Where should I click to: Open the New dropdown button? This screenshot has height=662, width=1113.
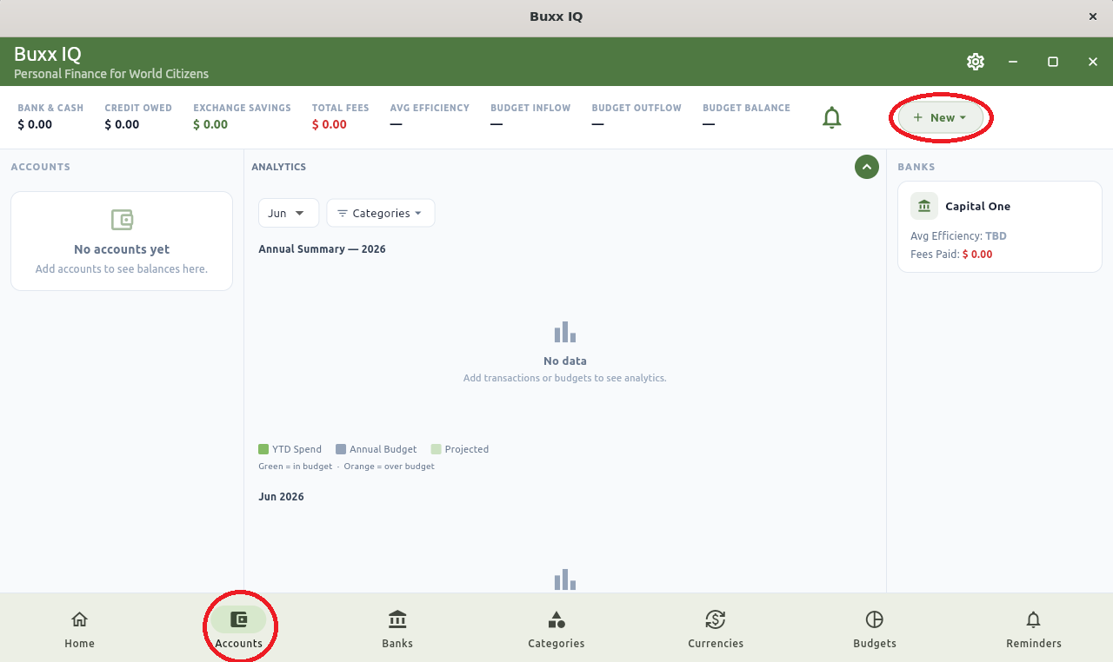[940, 117]
